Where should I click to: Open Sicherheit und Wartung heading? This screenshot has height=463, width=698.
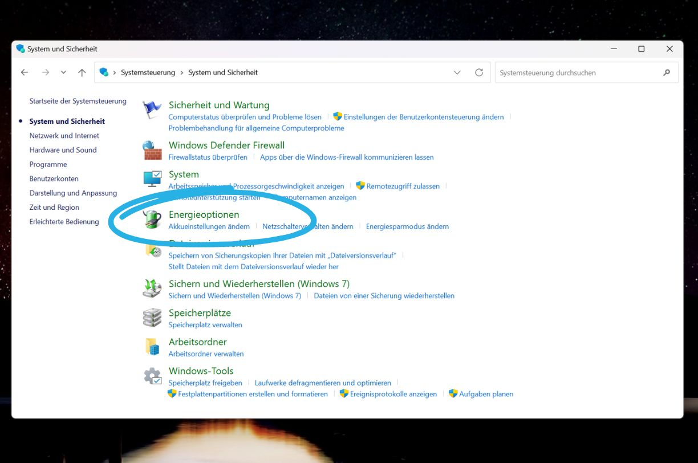pos(219,105)
